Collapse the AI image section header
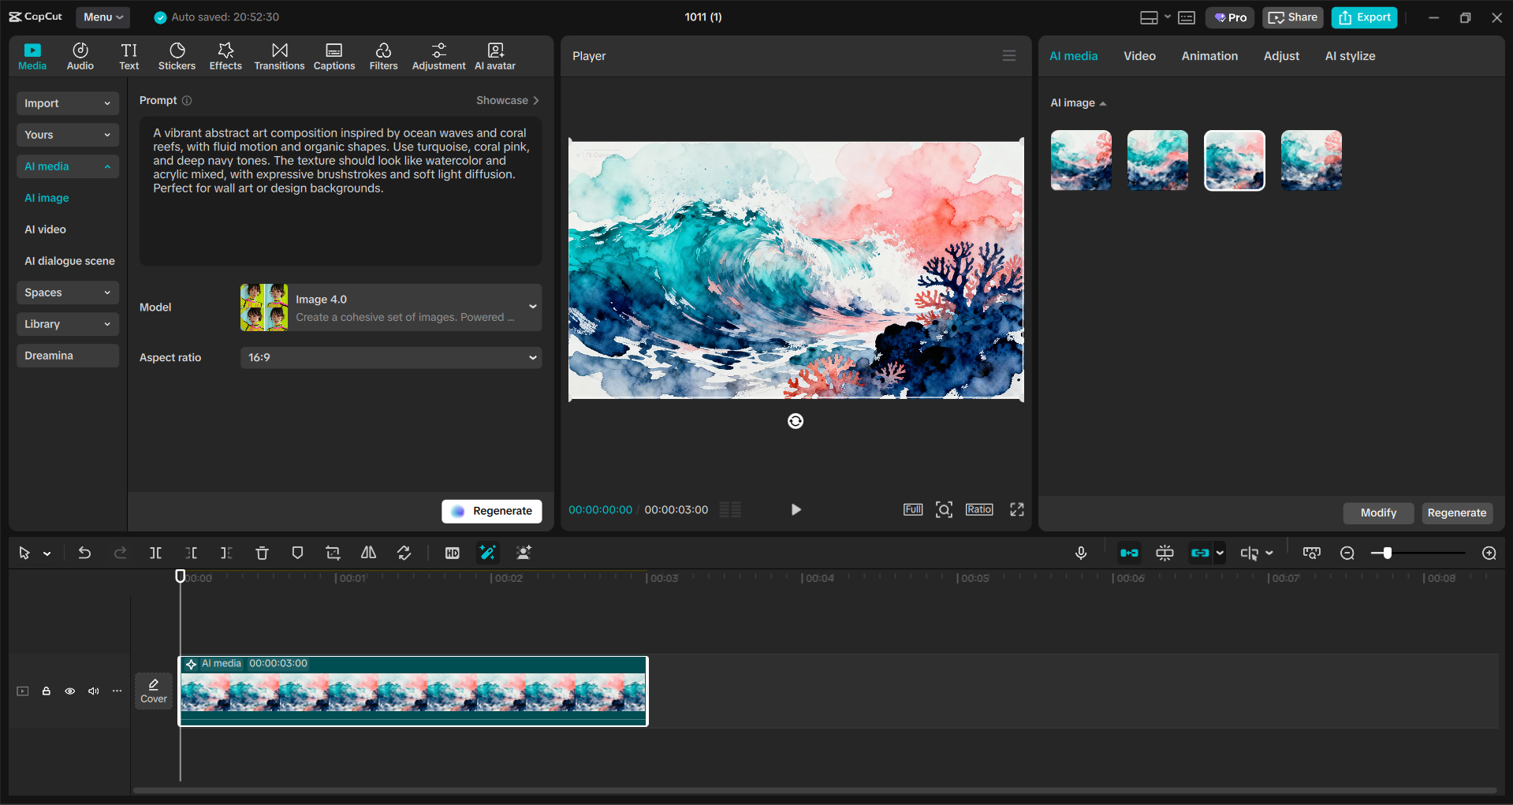The width and height of the screenshot is (1513, 805). (1078, 102)
